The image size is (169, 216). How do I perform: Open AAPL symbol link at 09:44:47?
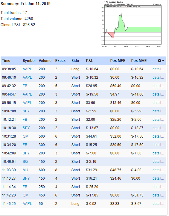point(27,94)
